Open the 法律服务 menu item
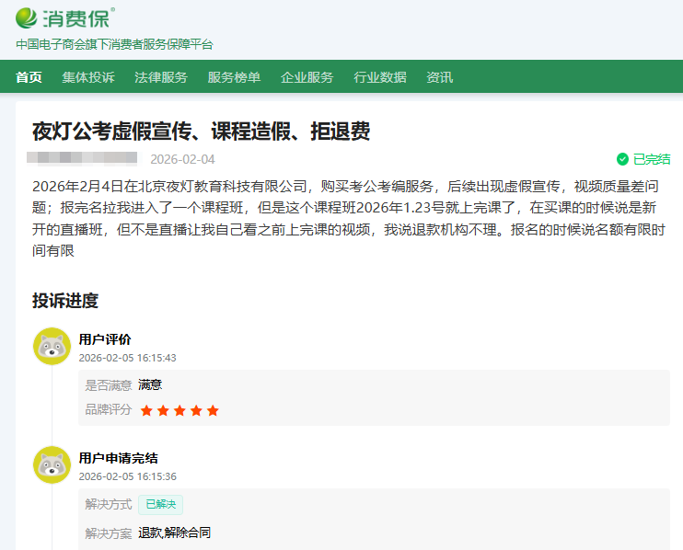The width and height of the screenshot is (683, 550). (x=161, y=77)
